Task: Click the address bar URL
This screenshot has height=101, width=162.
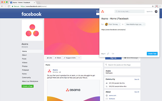Action: tap(34, 6)
